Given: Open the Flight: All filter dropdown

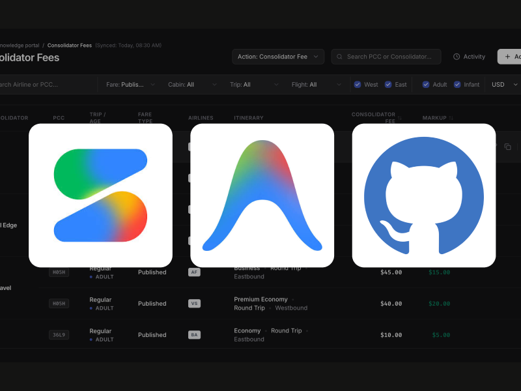Looking at the screenshot, I should pyautogui.click(x=316, y=85).
